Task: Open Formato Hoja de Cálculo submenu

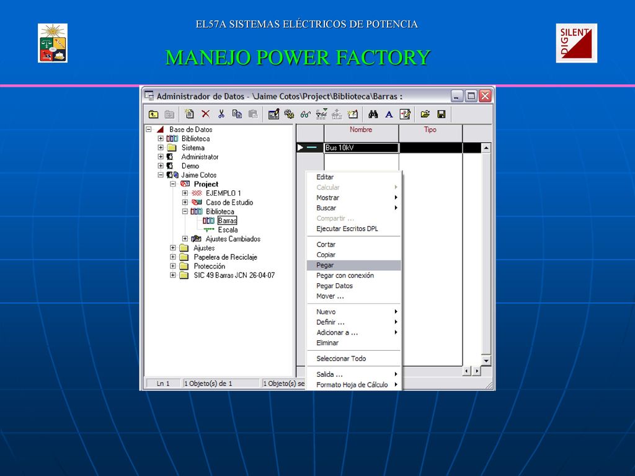Action: click(354, 384)
